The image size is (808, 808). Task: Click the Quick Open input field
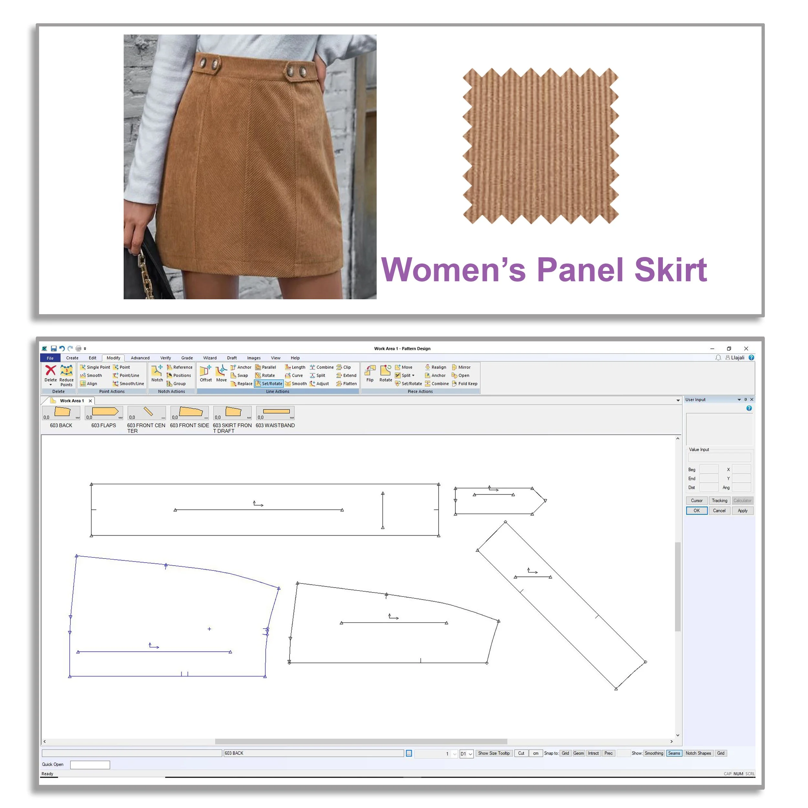90,765
